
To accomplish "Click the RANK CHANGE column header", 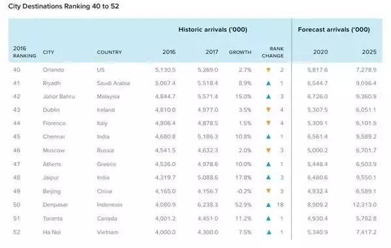I will 273,52.
